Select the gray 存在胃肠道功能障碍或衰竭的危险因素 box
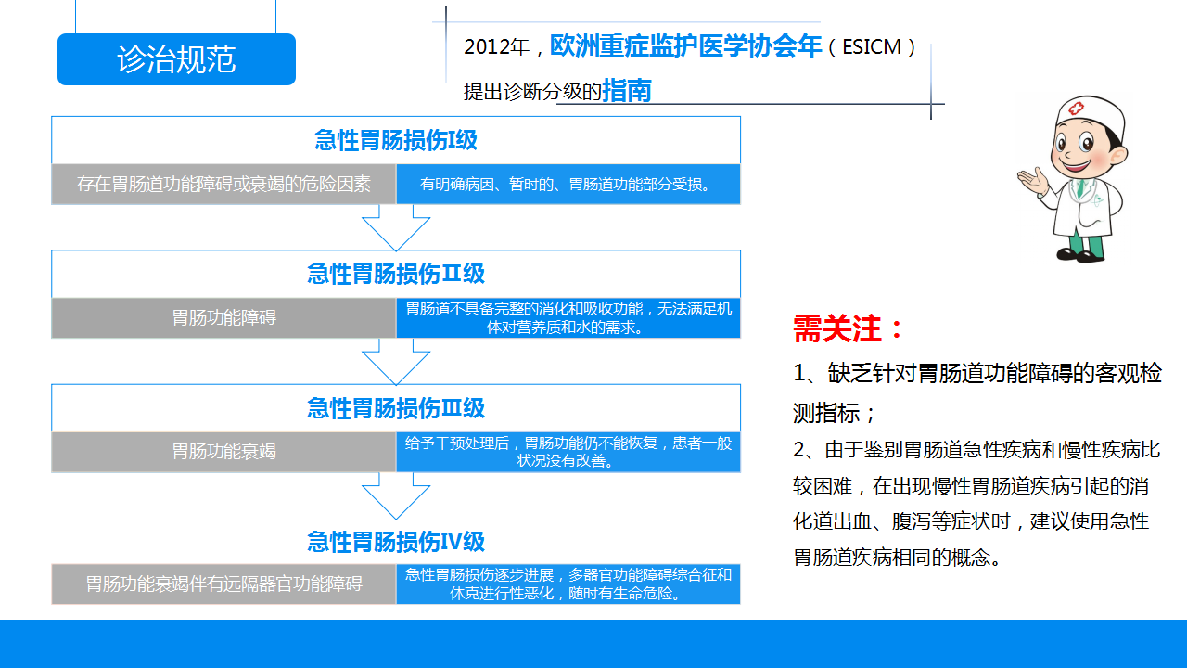The image size is (1187, 668). [223, 185]
